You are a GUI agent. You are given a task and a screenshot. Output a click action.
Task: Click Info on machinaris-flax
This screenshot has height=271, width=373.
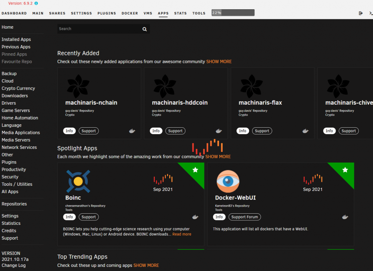point(243,131)
